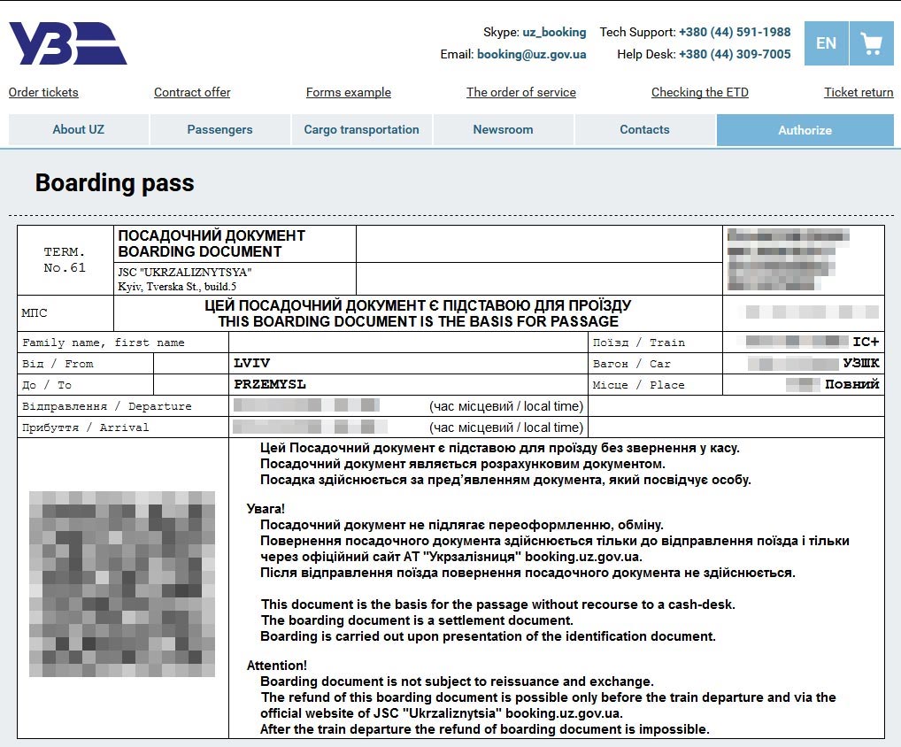Click the МПС cell
This screenshot has height=747, width=901.
pos(65,313)
